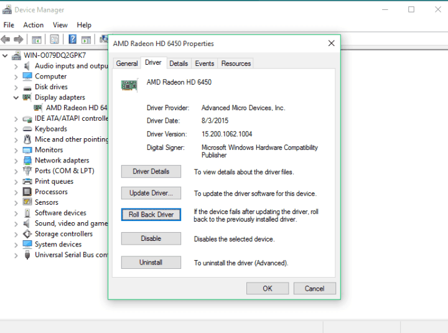Click the Advanced Micro Devices, Inc. text

click(x=243, y=108)
